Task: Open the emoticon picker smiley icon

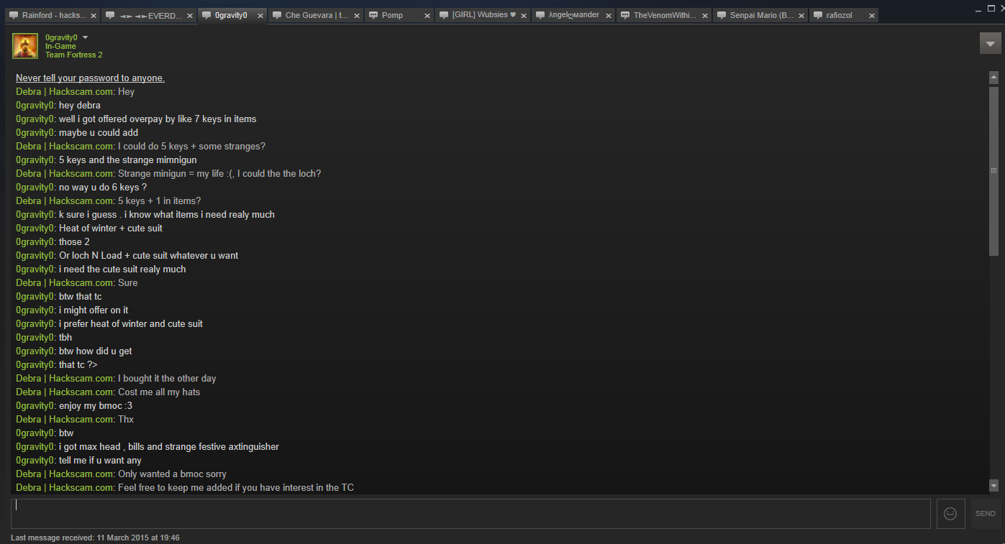Action: 950,514
